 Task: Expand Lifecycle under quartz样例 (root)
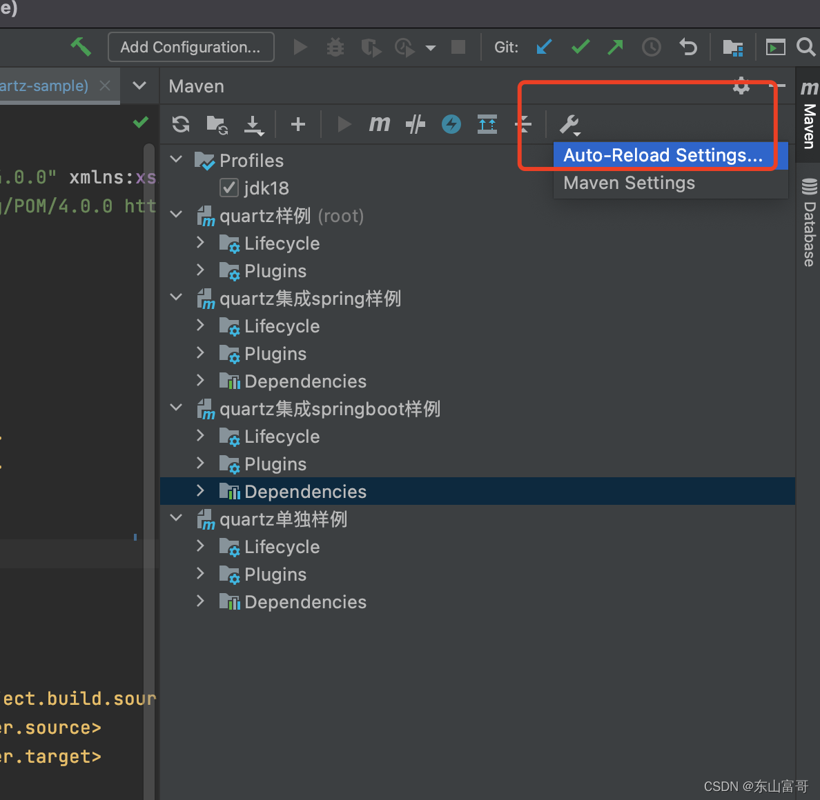[200, 242]
